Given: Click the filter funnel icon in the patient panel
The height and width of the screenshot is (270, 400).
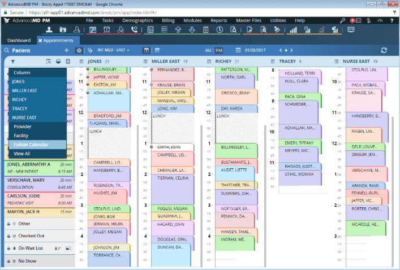Looking at the screenshot, I should (12, 61).
